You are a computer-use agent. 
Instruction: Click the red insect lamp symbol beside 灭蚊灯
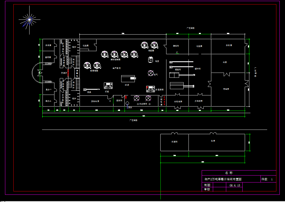pyautogui.click(x=68, y=73)
